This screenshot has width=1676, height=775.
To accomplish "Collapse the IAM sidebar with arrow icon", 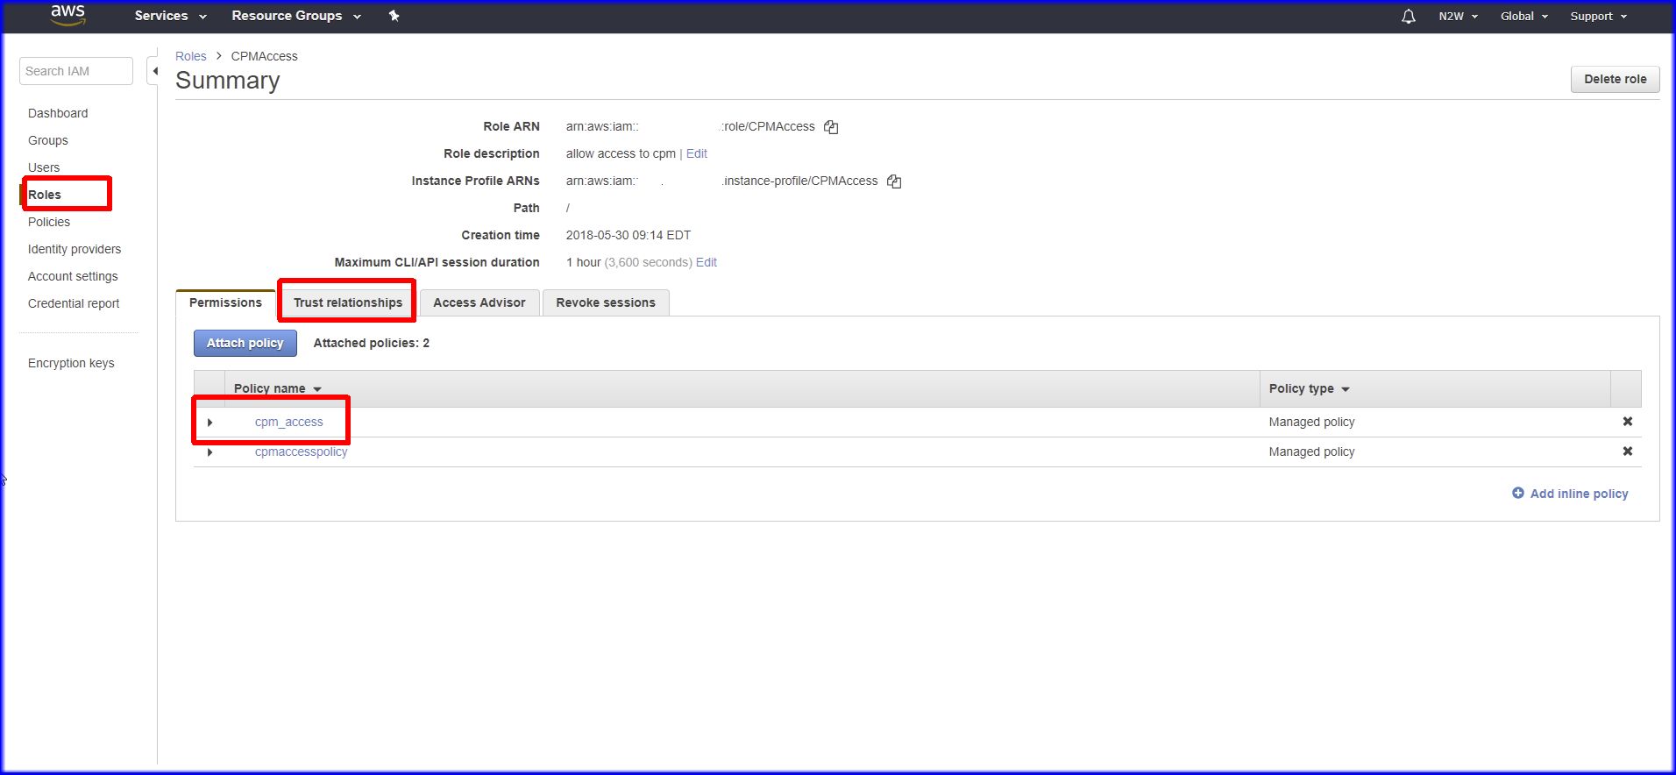I will click(x=154, y=71).
